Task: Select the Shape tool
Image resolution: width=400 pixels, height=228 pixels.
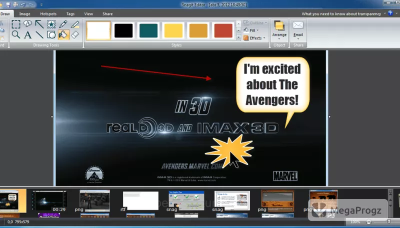Action: pos(51,34)
